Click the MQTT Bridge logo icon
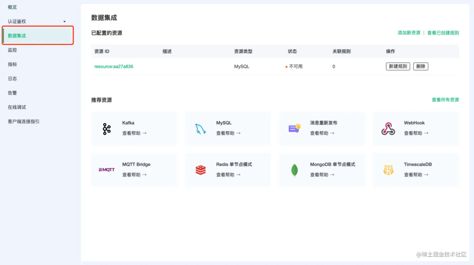This screenshot has width=474, height=265. pyautogui.click(x=106, y=169)
